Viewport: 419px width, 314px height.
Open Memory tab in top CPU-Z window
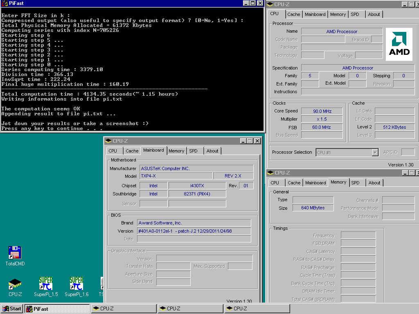(338, 14)
